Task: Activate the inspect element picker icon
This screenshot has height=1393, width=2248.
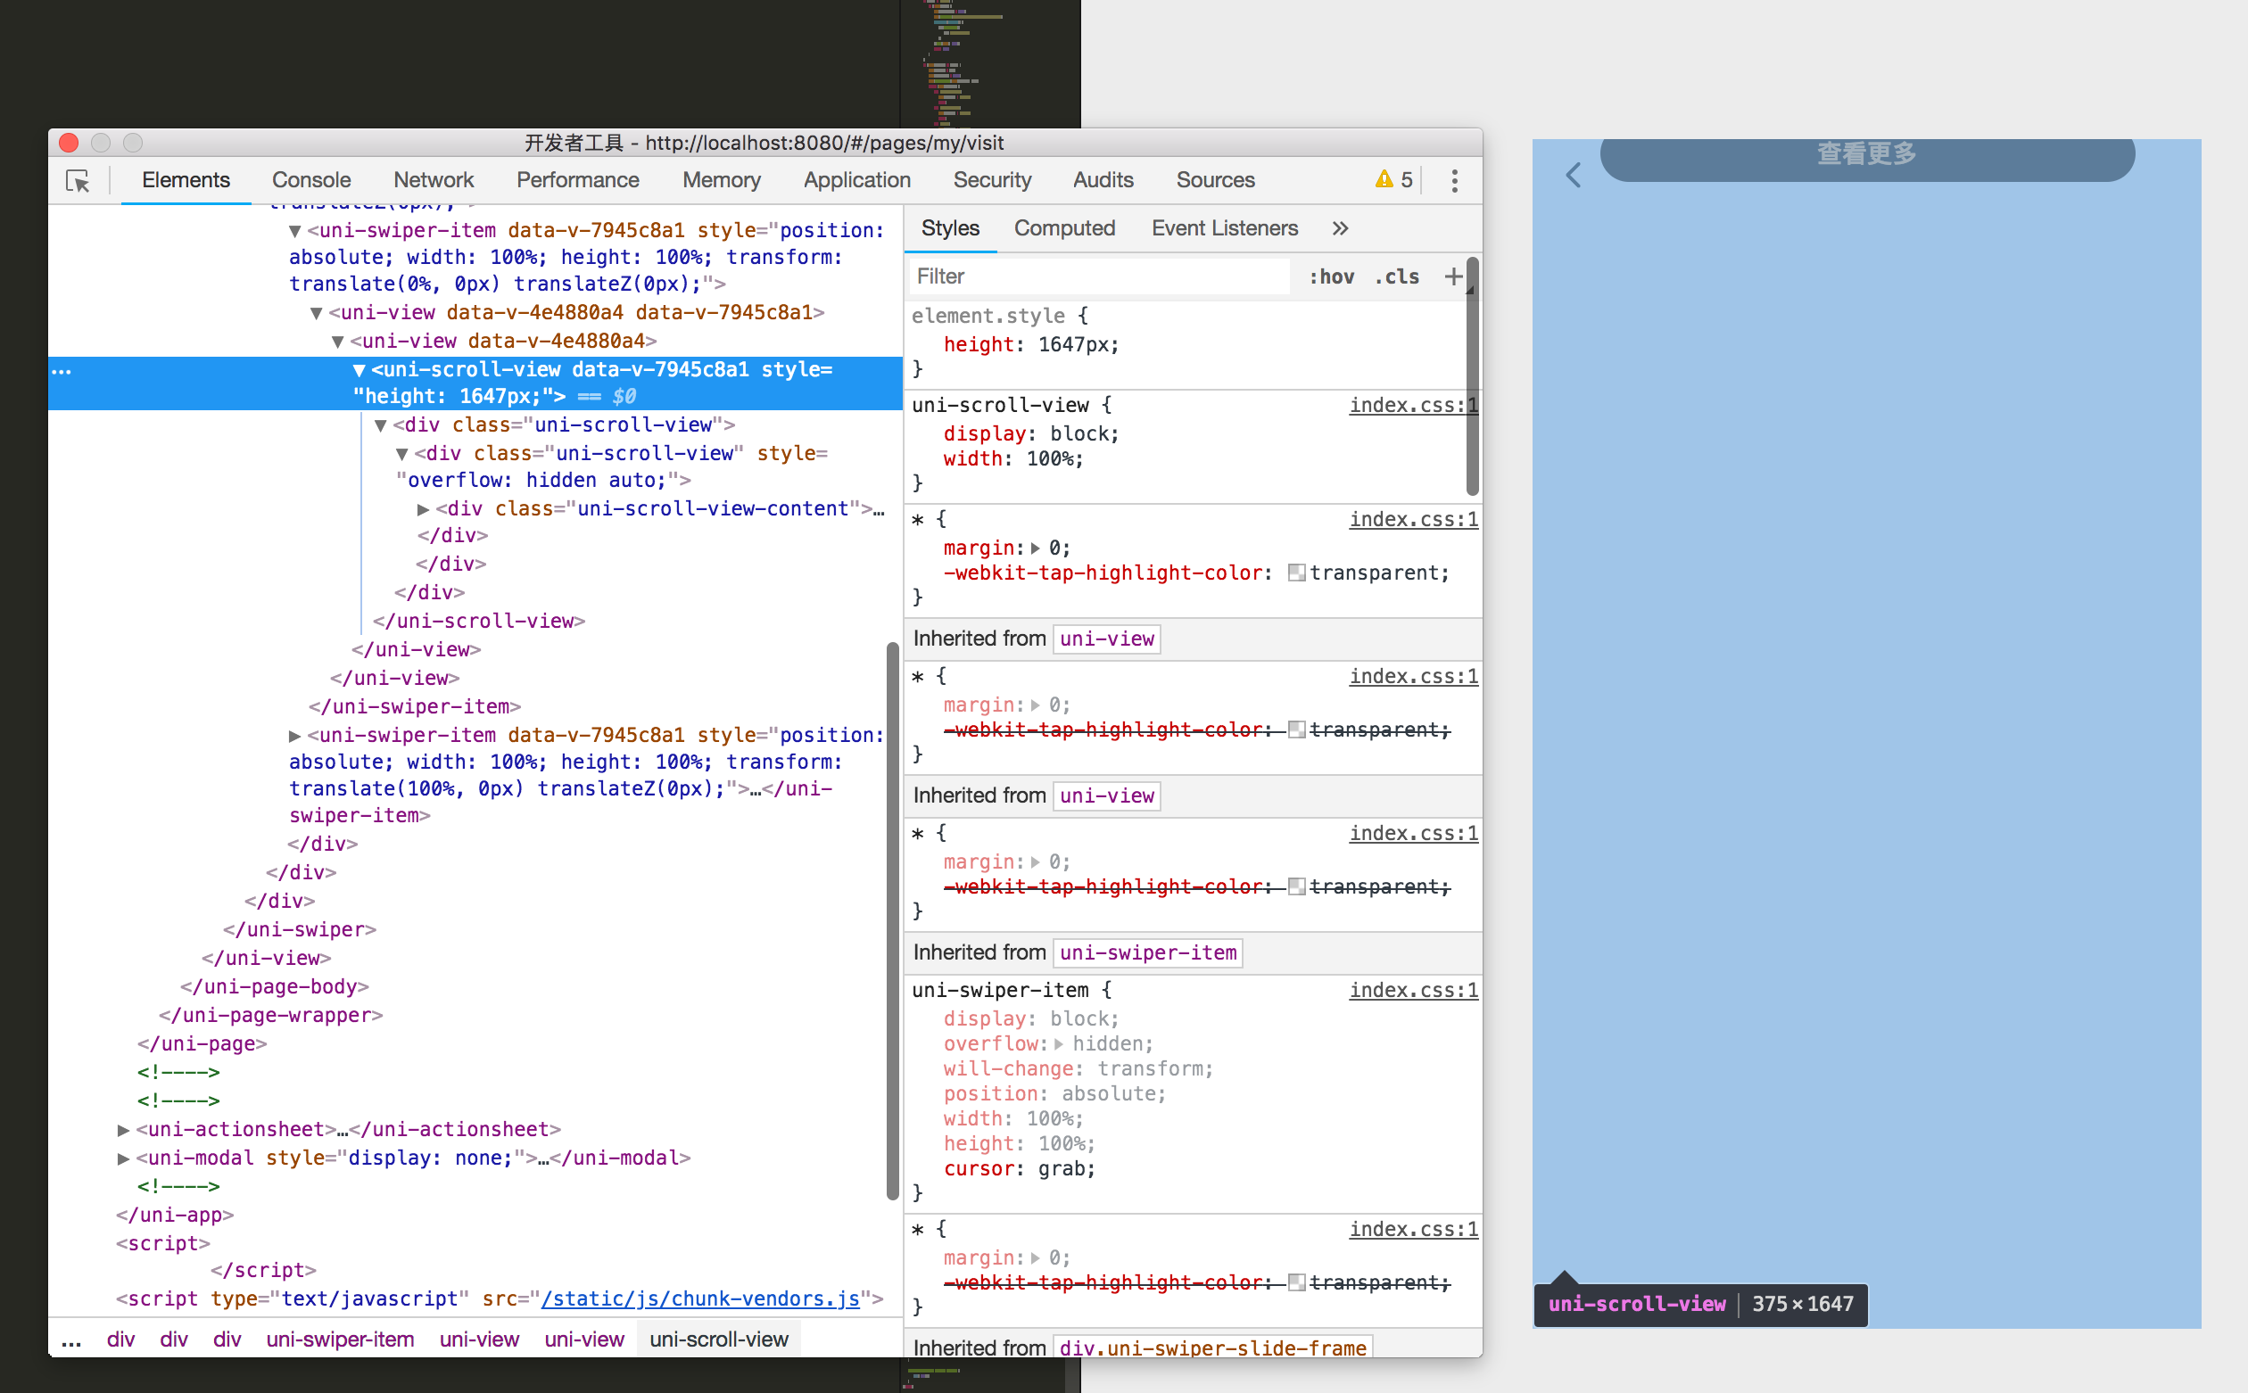Action: pos(79,180)
